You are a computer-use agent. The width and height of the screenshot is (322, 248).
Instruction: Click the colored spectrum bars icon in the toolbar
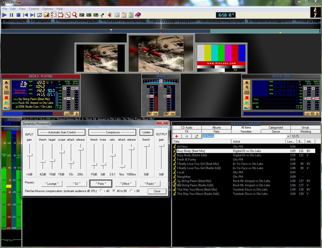click(x=96, y=15)
